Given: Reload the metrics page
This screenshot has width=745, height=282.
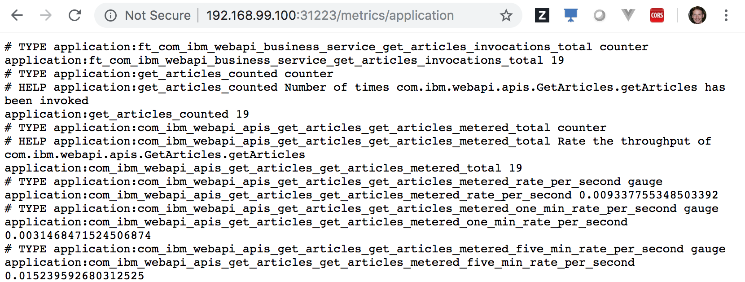Looking at the screenshot, I should tap(74, 15).
